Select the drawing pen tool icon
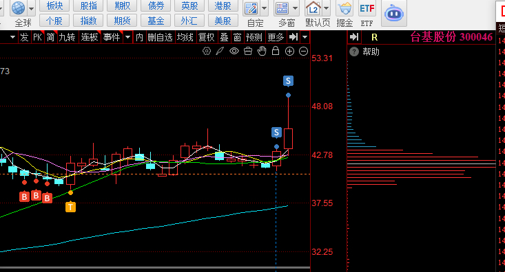Viewport: 505px width, 272px height. [x=220, y=51]
